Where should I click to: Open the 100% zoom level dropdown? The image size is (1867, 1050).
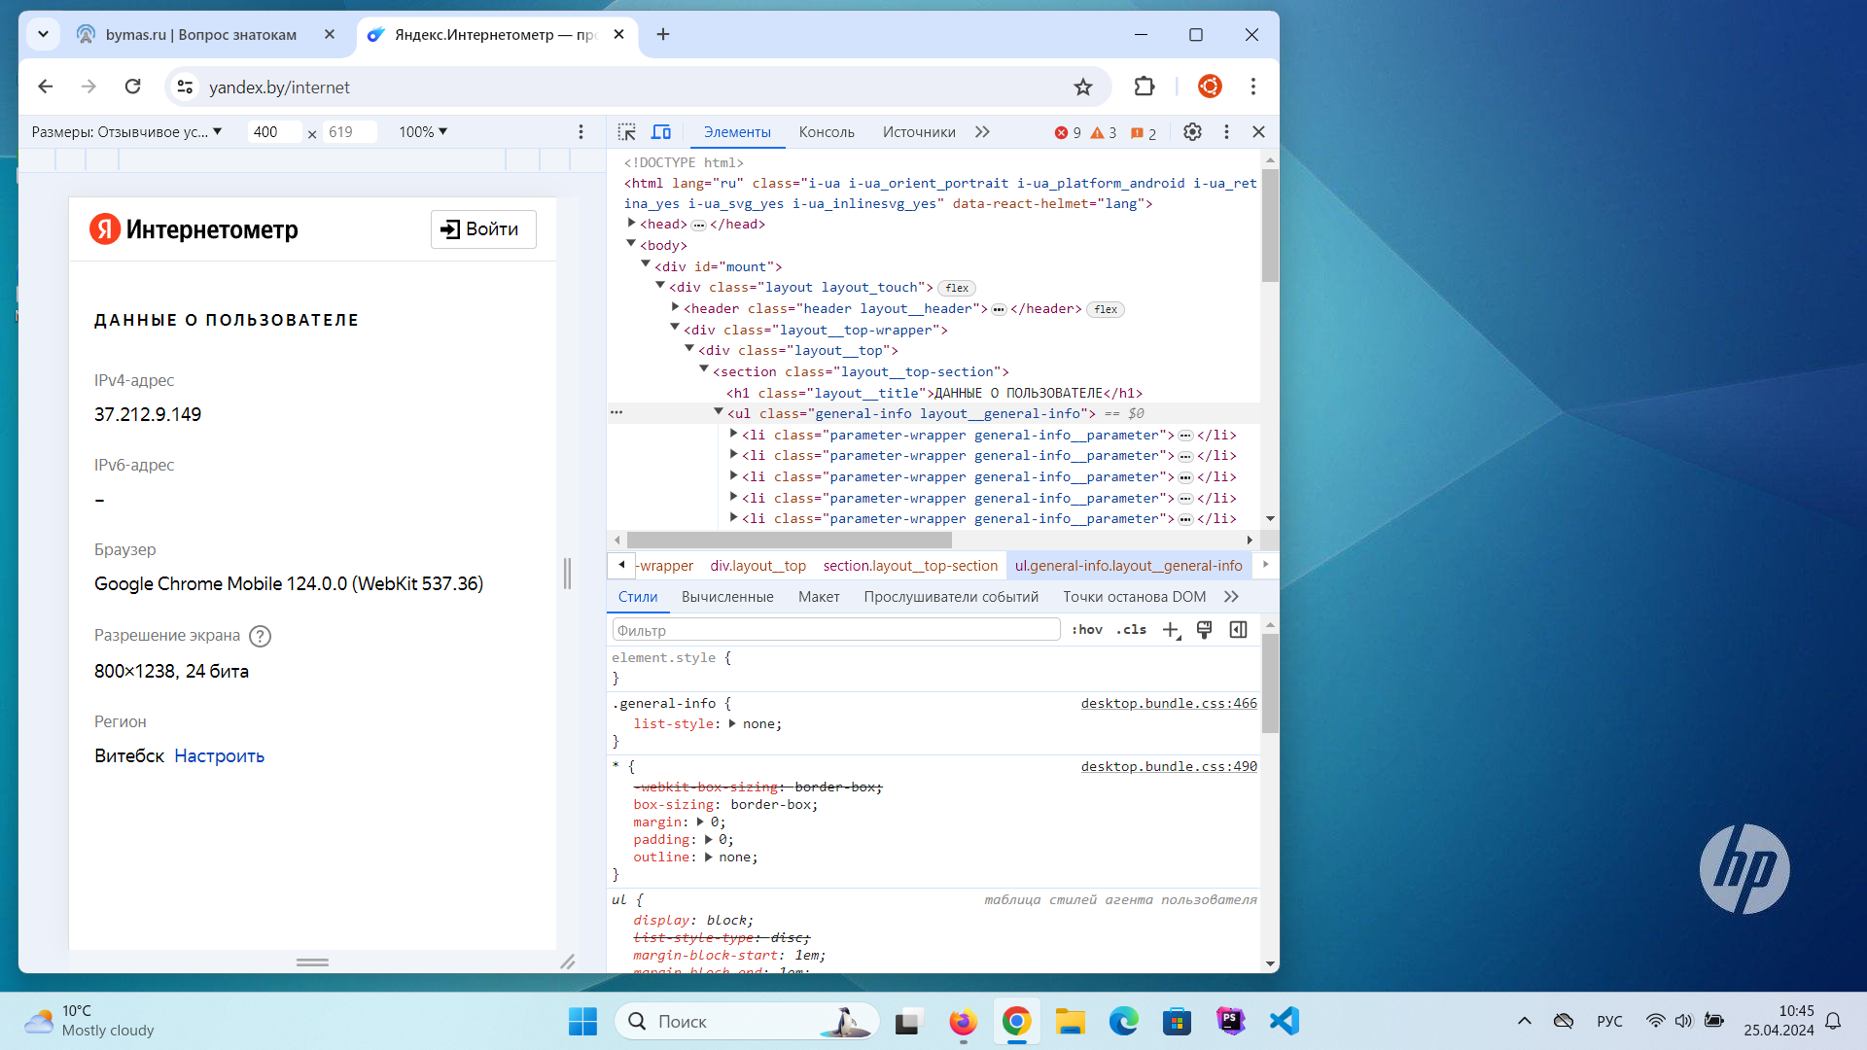click(423, 132)
